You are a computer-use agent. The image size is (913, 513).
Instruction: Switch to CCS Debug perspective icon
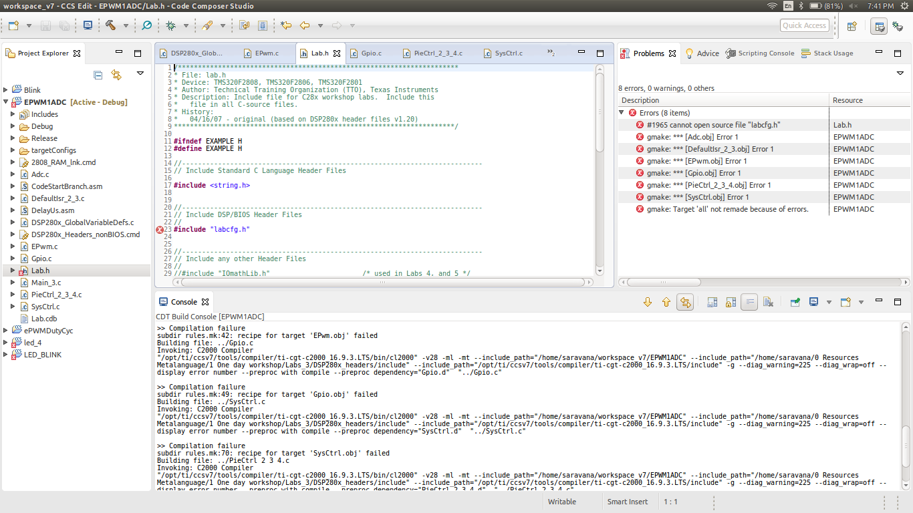(898, 26)
